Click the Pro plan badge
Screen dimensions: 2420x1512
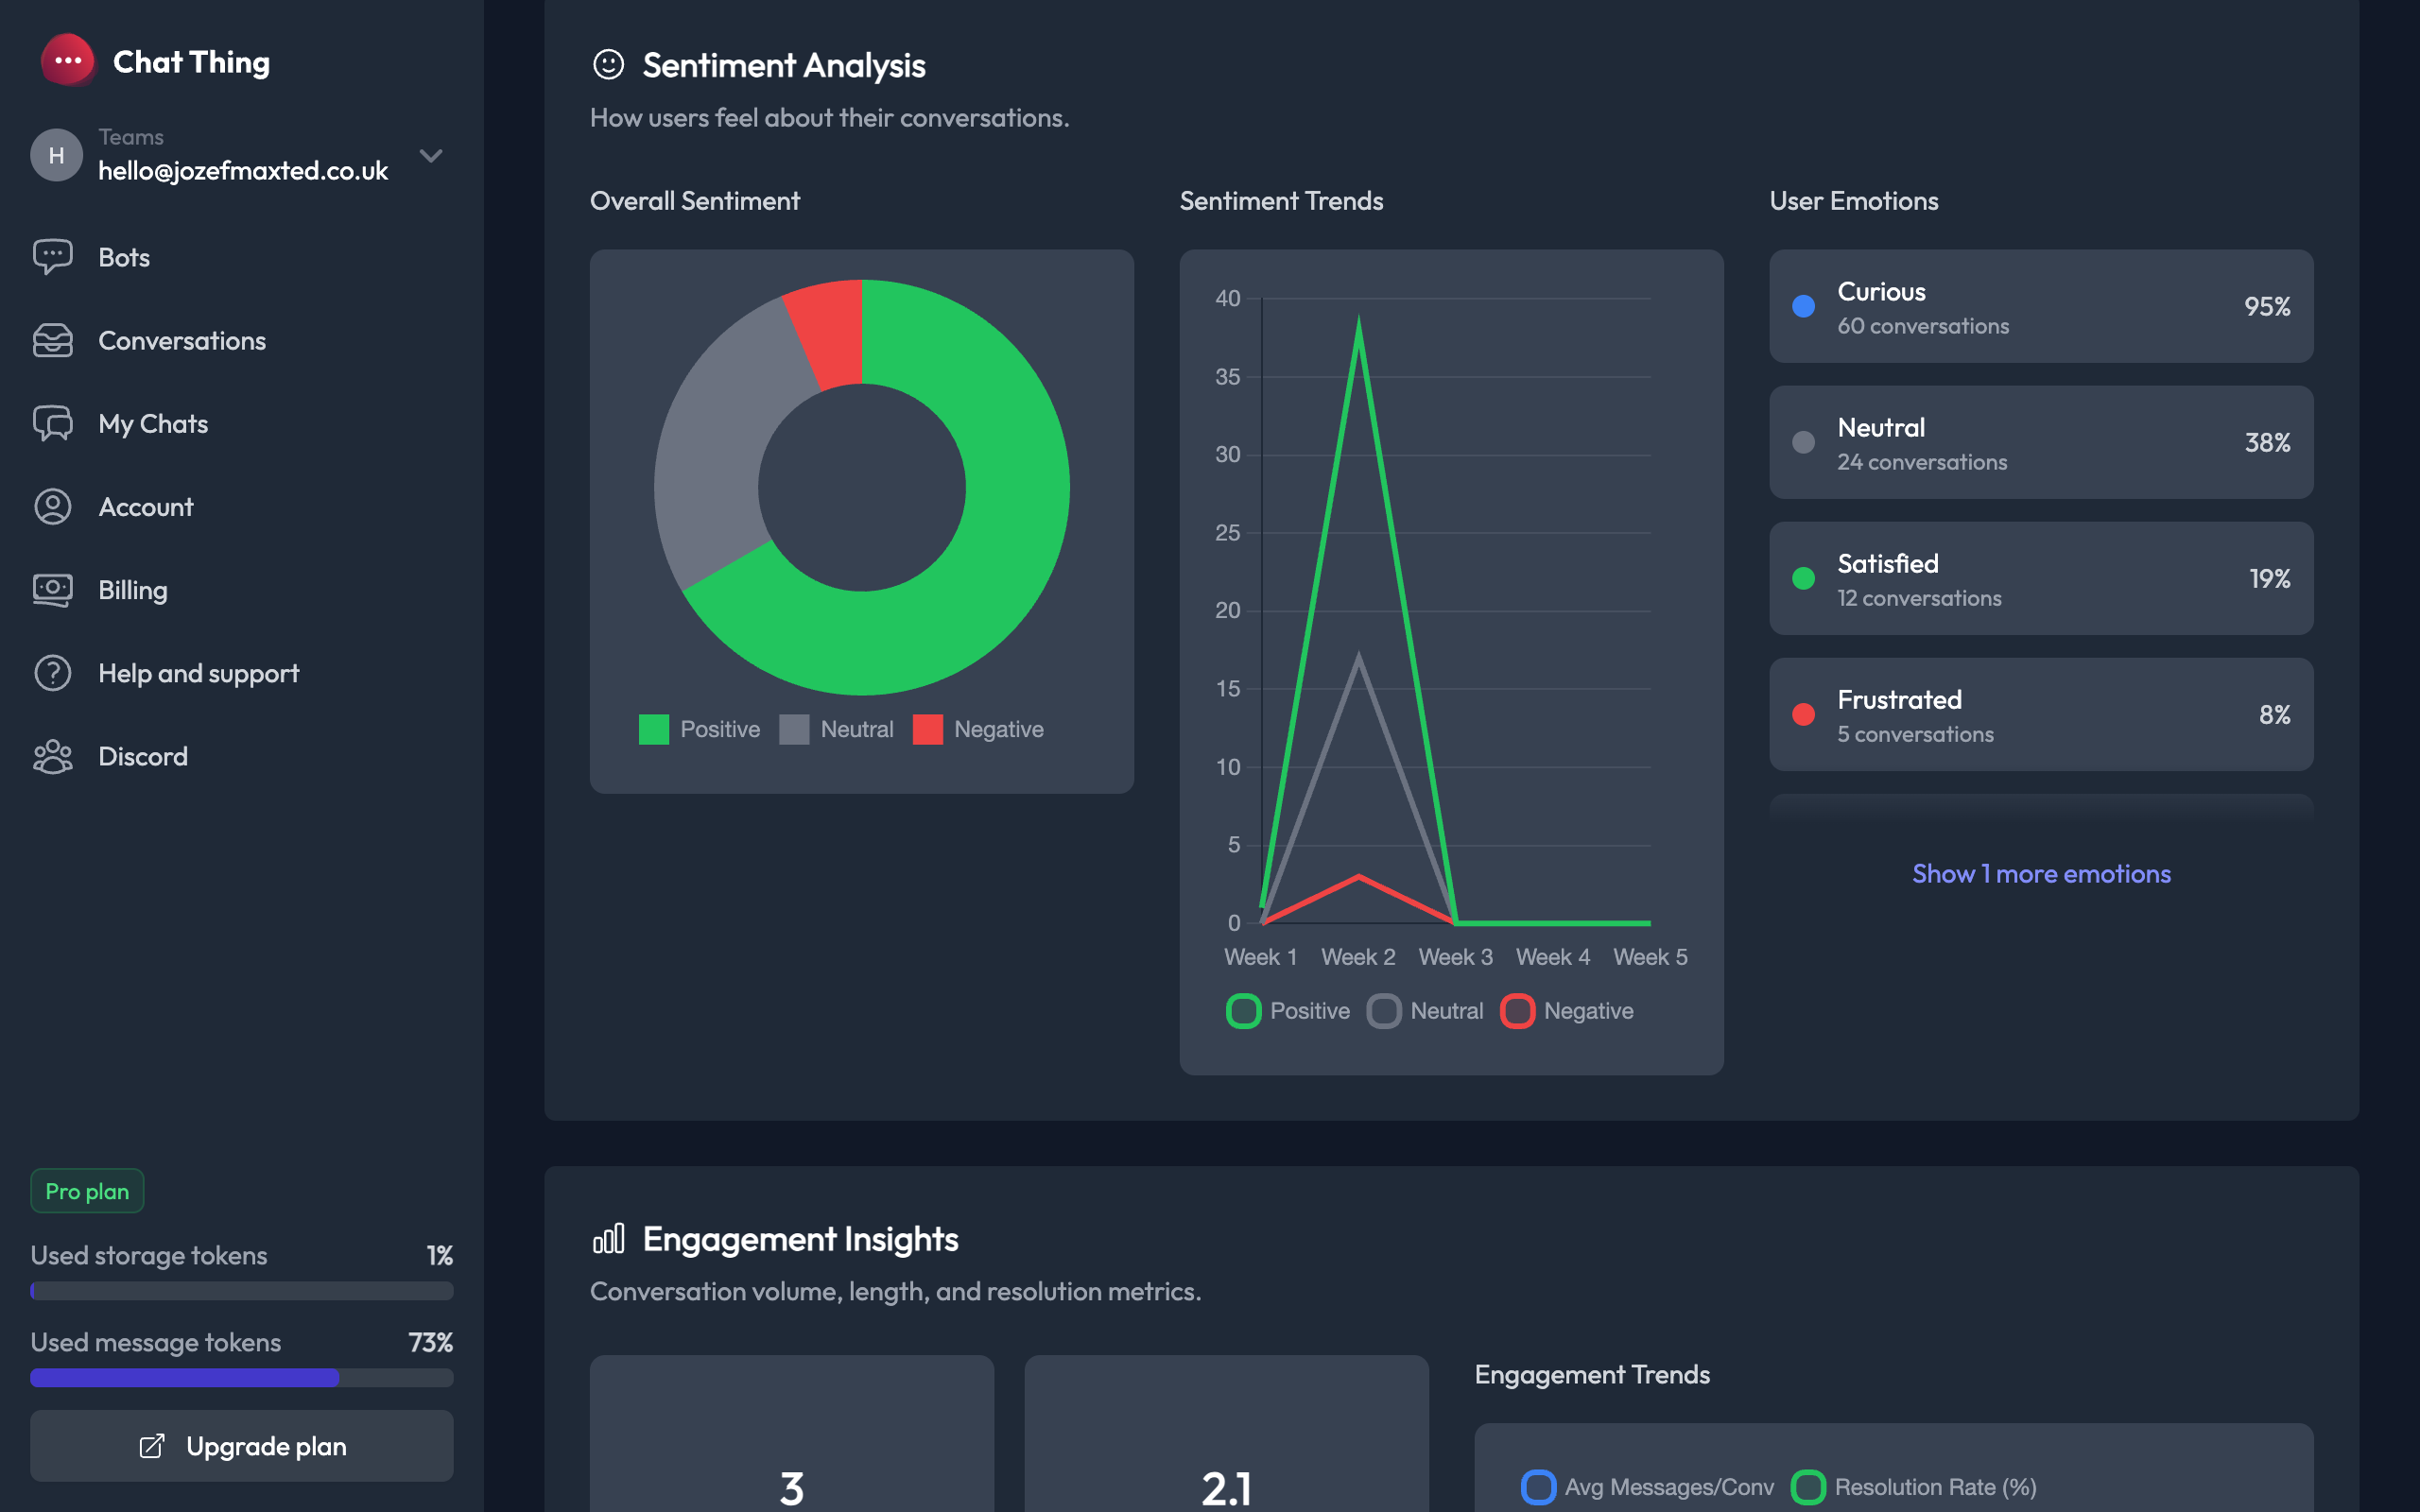[86, 1191]
